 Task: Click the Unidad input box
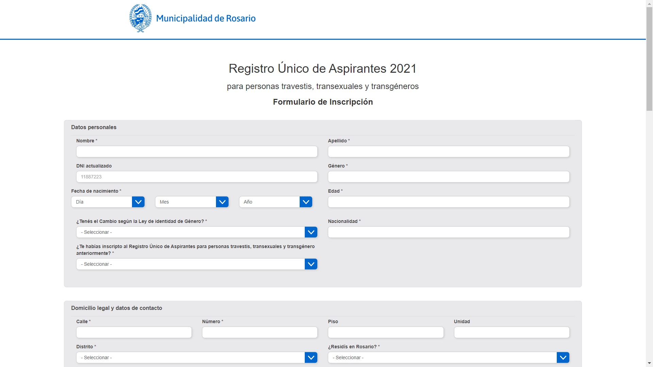click(511, 332)
